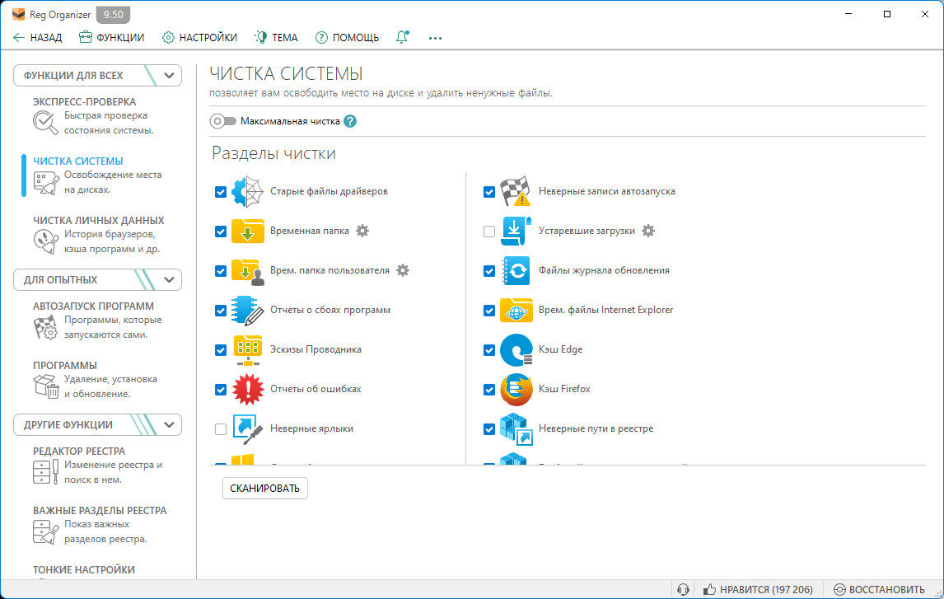944x599 pixels.
Task: Uncheck Отчеты о сбоях программ checkbox
Action: pos(220,311)
